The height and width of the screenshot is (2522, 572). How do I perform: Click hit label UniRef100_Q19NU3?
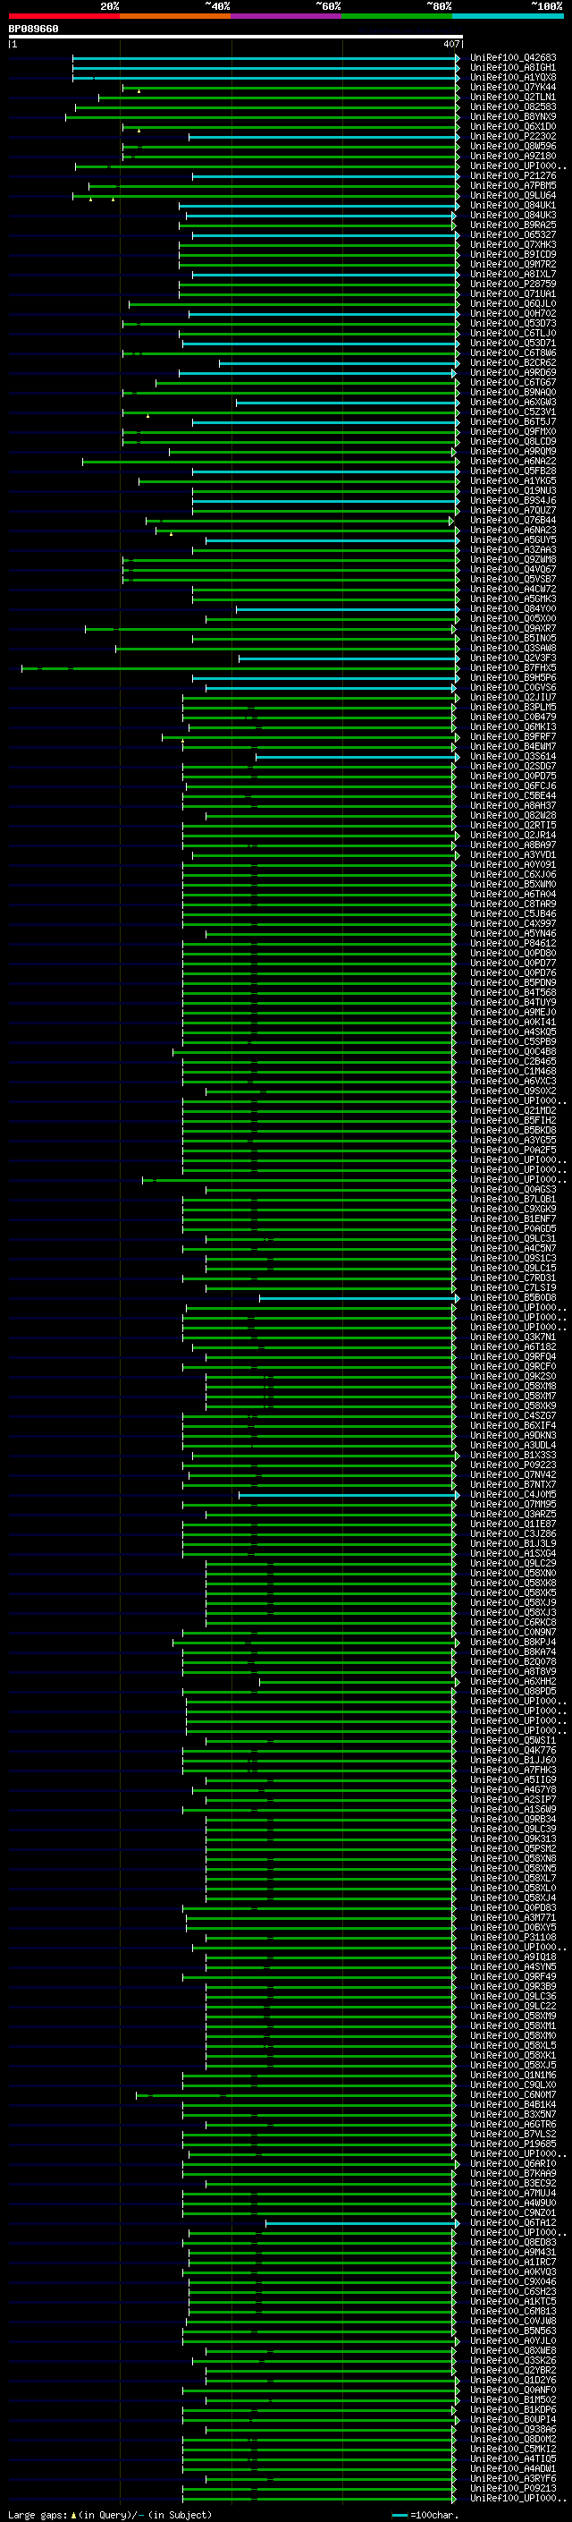pyautogui.click(x=513, y=490)
